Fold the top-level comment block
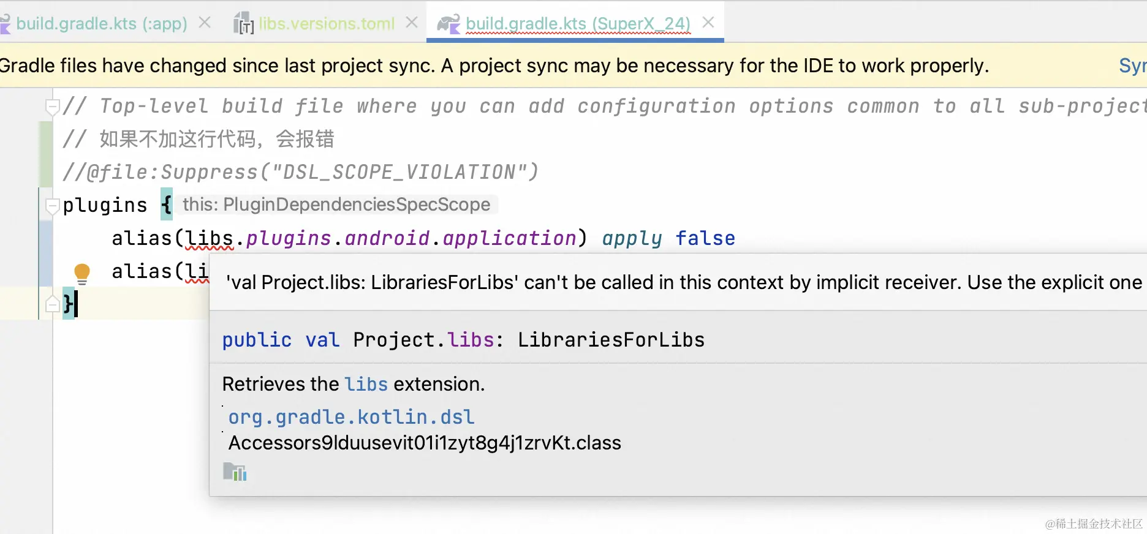Image resolution: width=1147 pixels, height=534 pixels. pyautogui.click(x=53, y=107)
